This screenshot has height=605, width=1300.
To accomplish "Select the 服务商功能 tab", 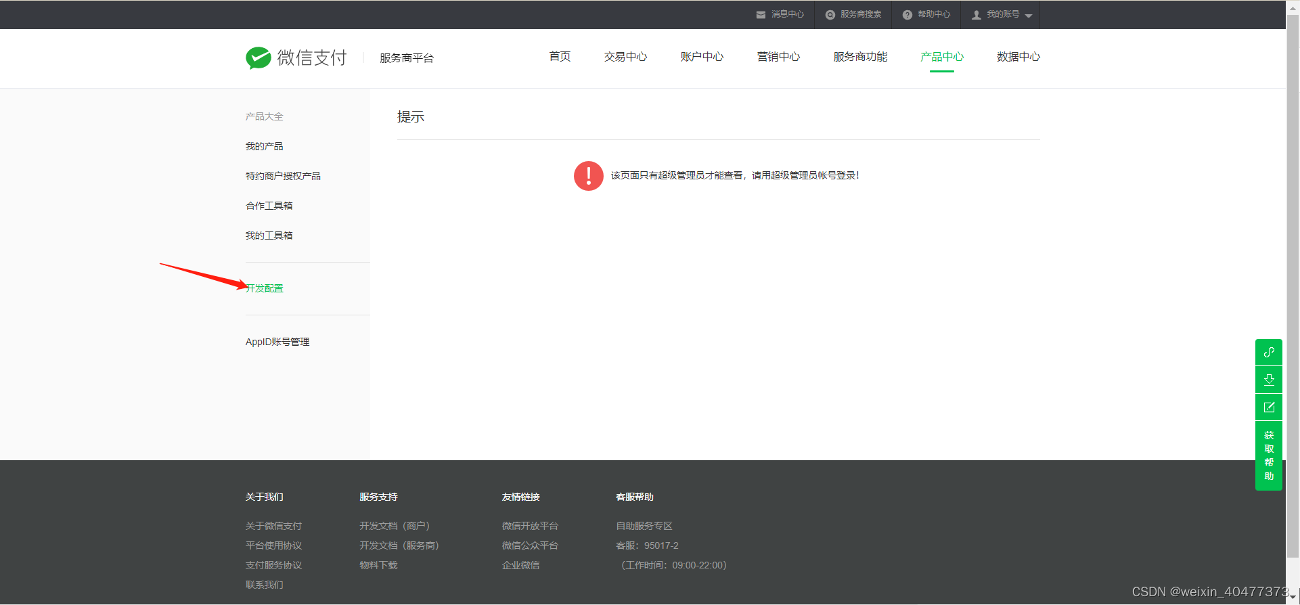I will coord(860,57).
